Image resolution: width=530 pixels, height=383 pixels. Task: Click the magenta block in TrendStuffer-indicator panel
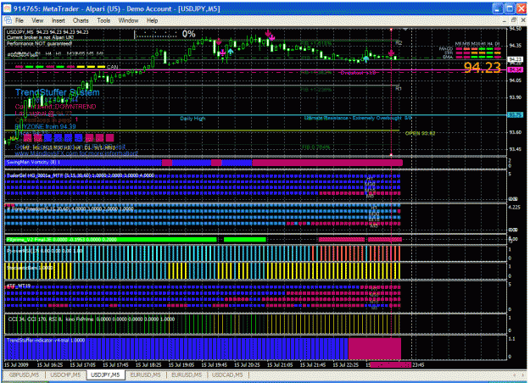click(x=375, y=348)
